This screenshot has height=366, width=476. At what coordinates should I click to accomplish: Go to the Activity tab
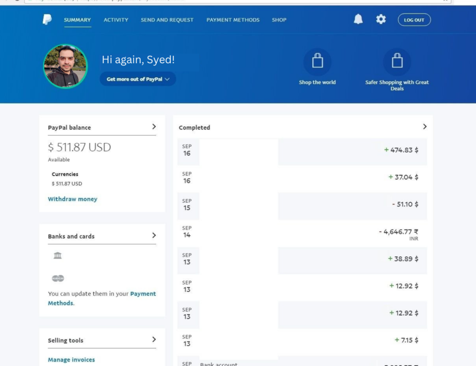(x=116, y=20)
